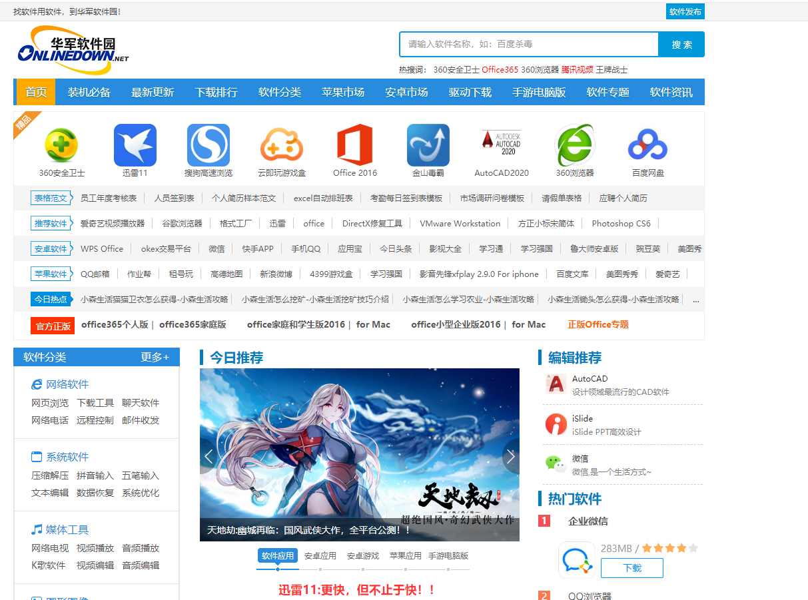Open the 天地劫 banner image

360,455
